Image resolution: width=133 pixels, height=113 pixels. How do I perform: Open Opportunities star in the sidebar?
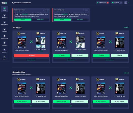[5, 23]
